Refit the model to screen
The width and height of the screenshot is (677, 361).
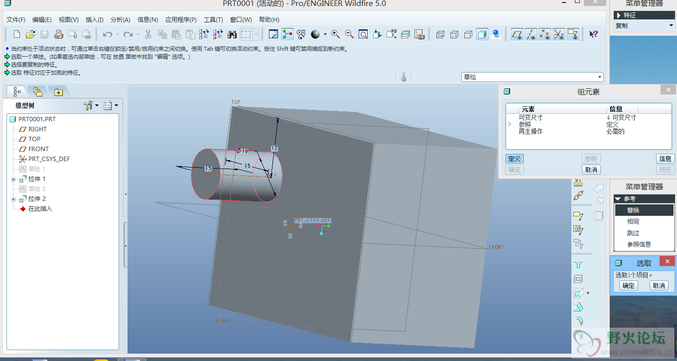[363, 34]
